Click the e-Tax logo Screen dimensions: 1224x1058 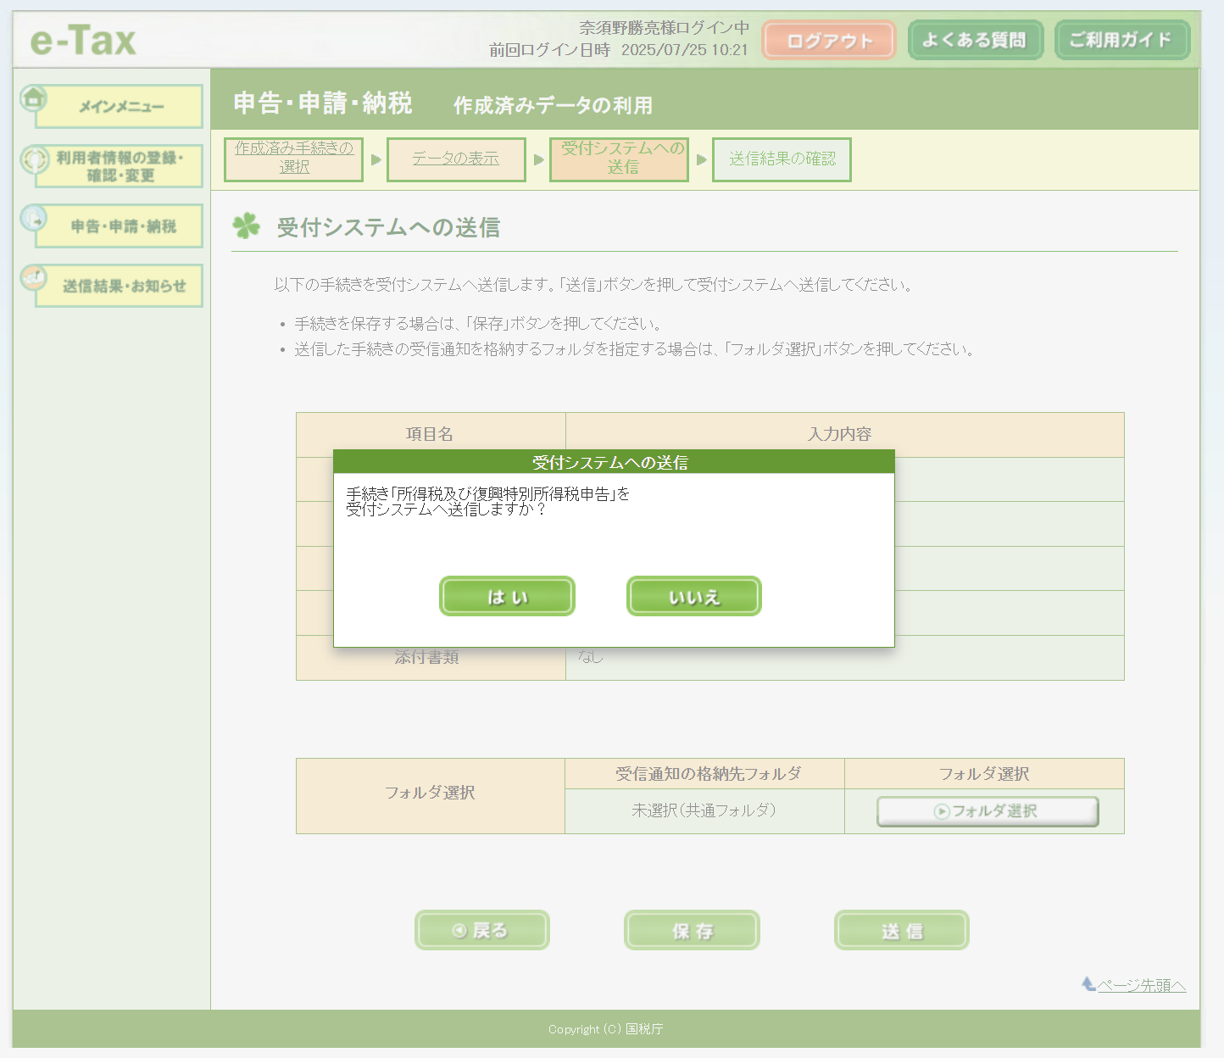click(x=83, y=40)
